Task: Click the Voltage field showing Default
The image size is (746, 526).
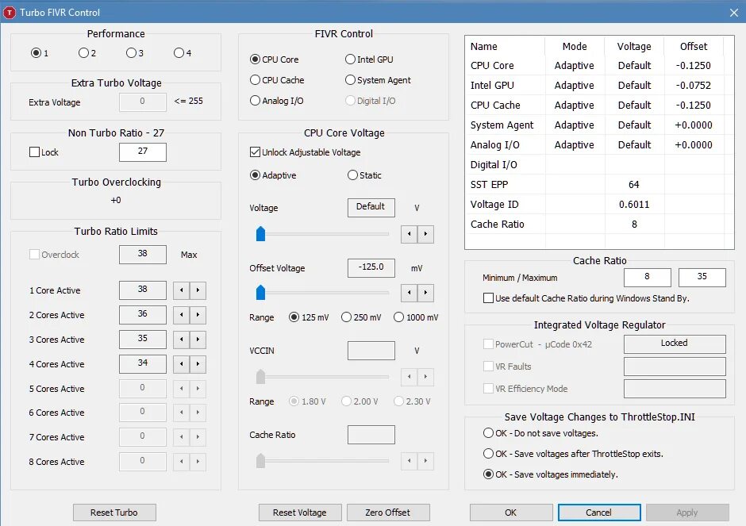Action: coord(371,208)
